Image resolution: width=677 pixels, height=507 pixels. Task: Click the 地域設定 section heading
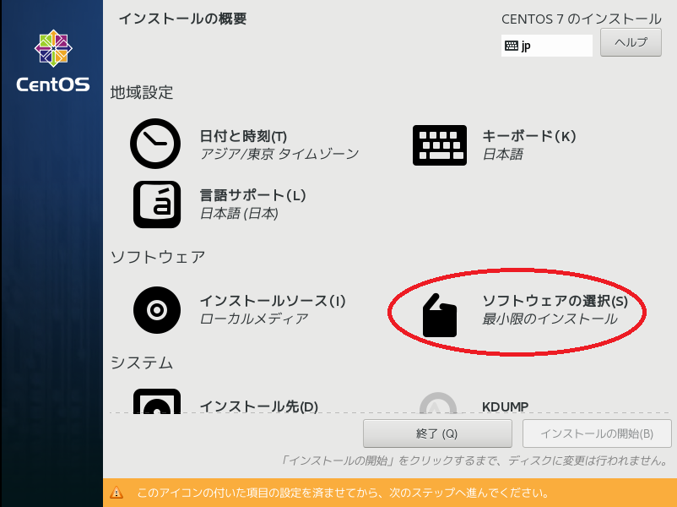coord(142,92)
